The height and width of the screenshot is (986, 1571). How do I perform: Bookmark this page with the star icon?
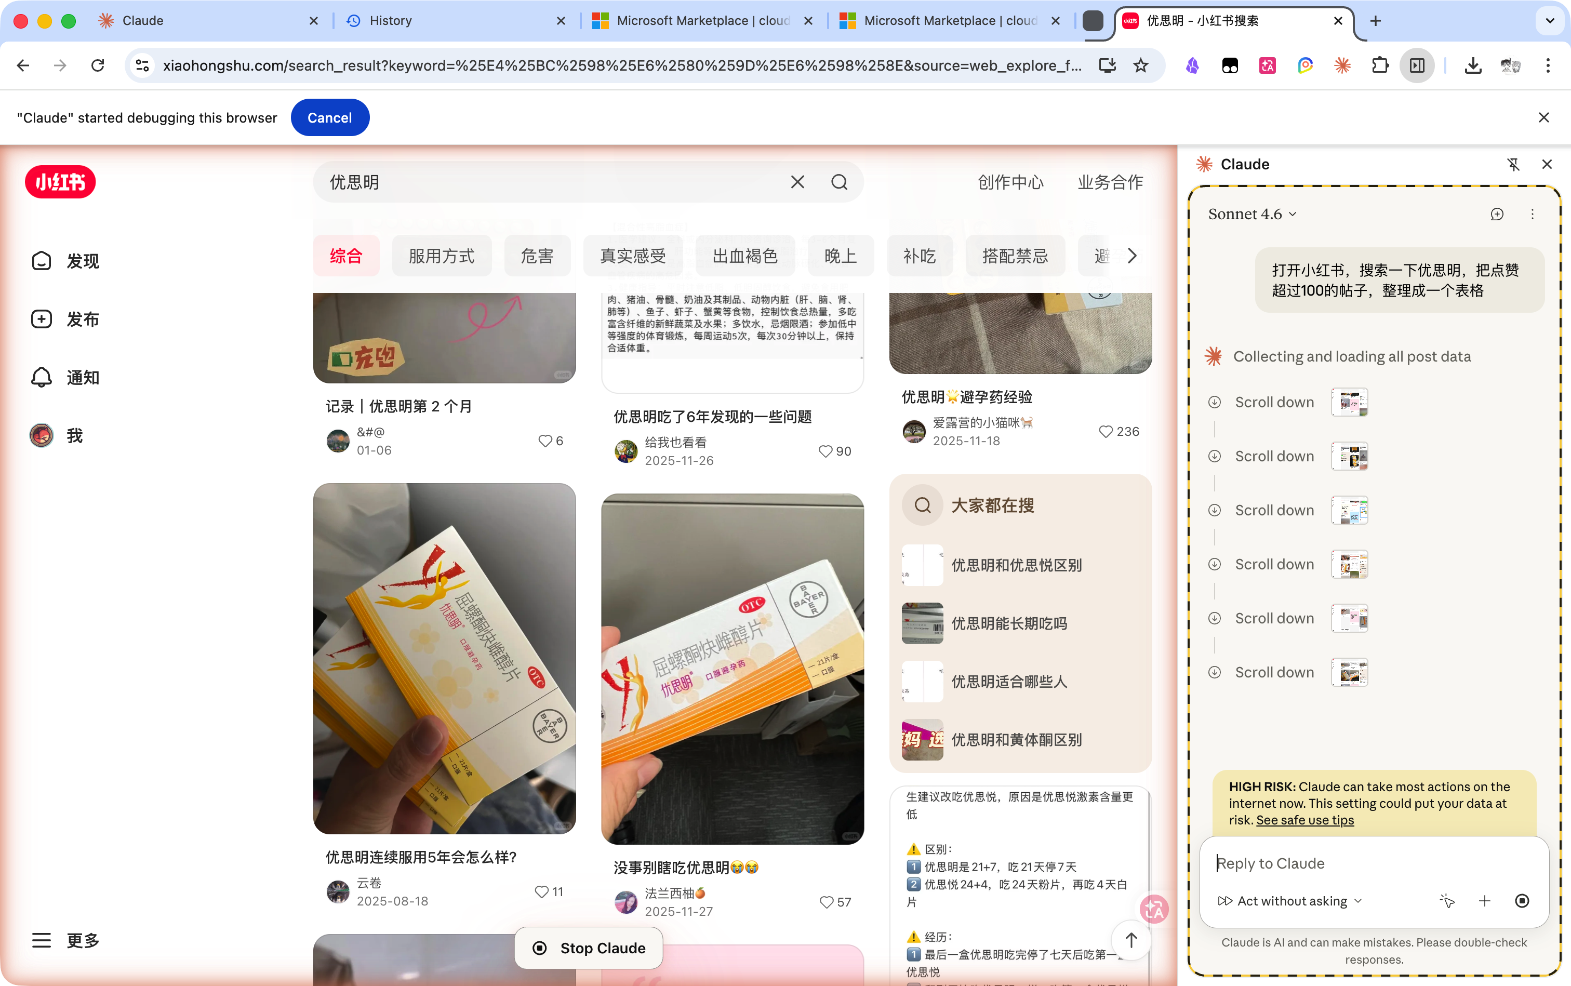(1140, 65)
